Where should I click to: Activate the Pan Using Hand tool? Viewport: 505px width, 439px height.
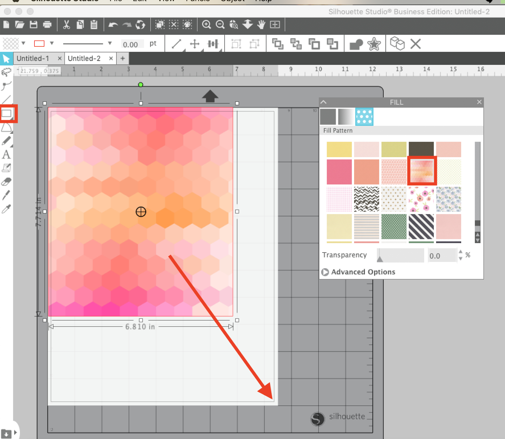tap(261, 24)
